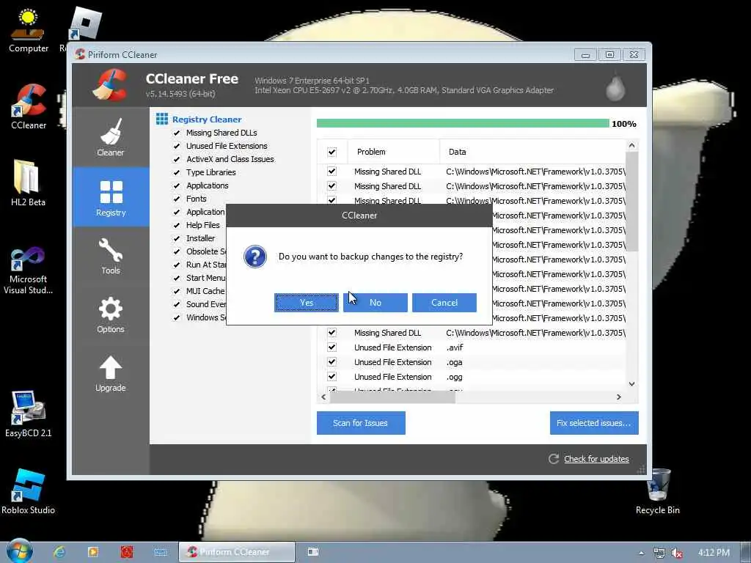
Task: Click the pear icon in header
Action: 615,87
